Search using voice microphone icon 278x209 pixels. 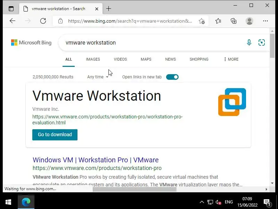pos(249,42)
